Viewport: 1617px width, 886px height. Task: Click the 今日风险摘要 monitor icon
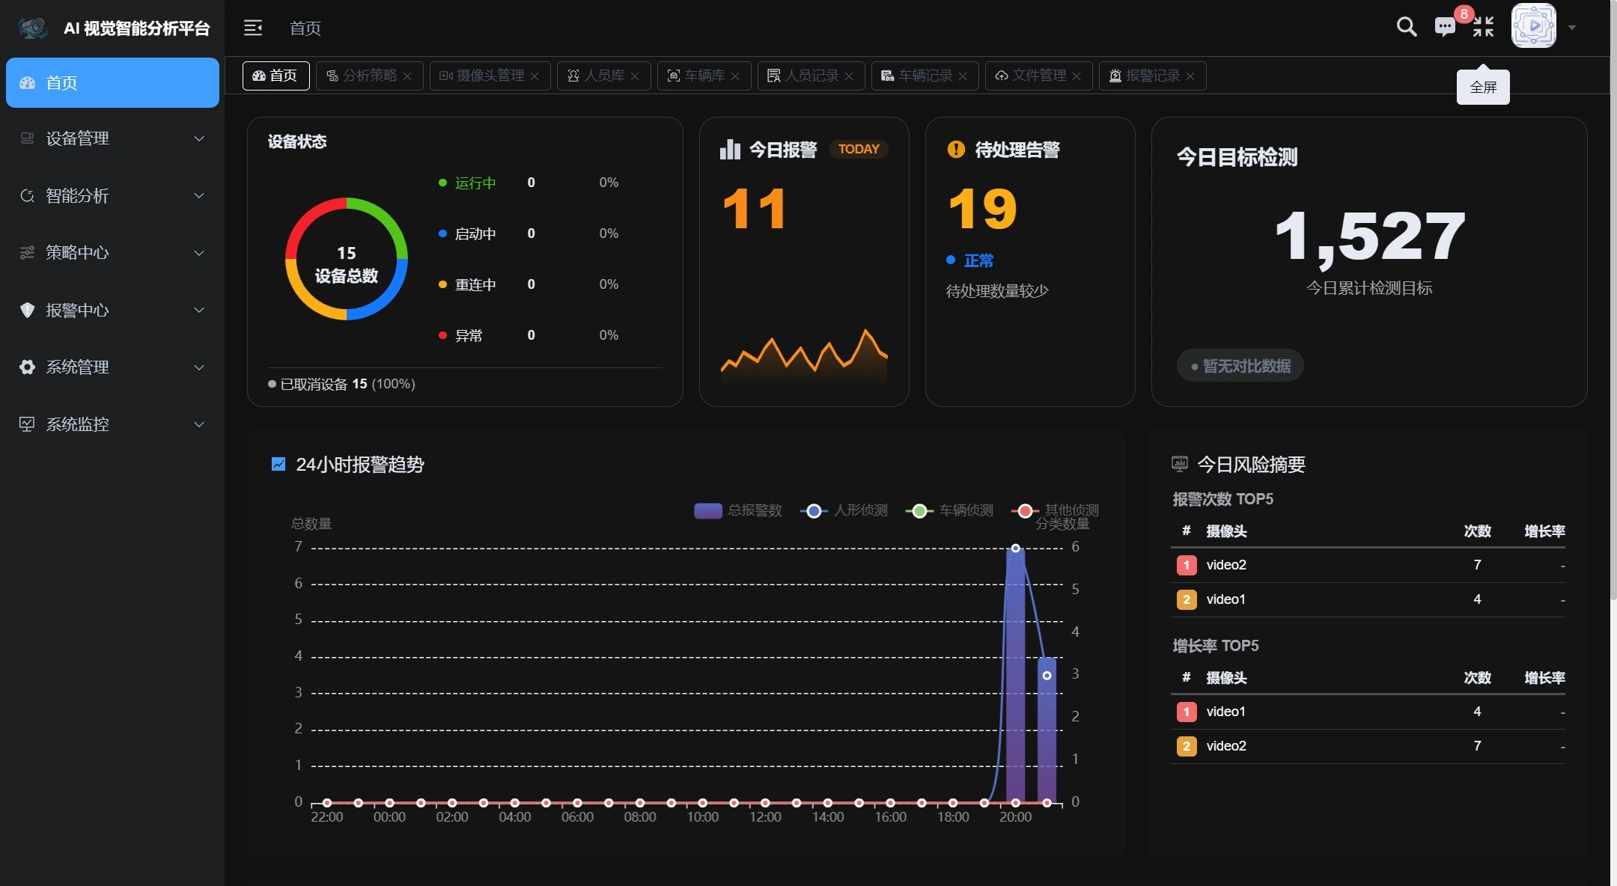click(1180, 464)
